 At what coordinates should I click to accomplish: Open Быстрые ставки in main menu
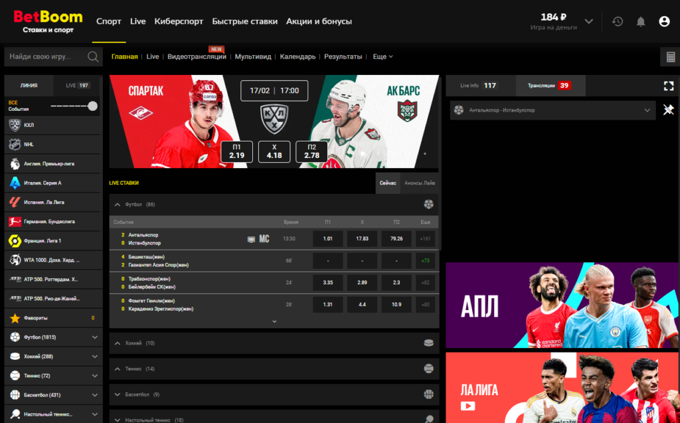[244, 21]
